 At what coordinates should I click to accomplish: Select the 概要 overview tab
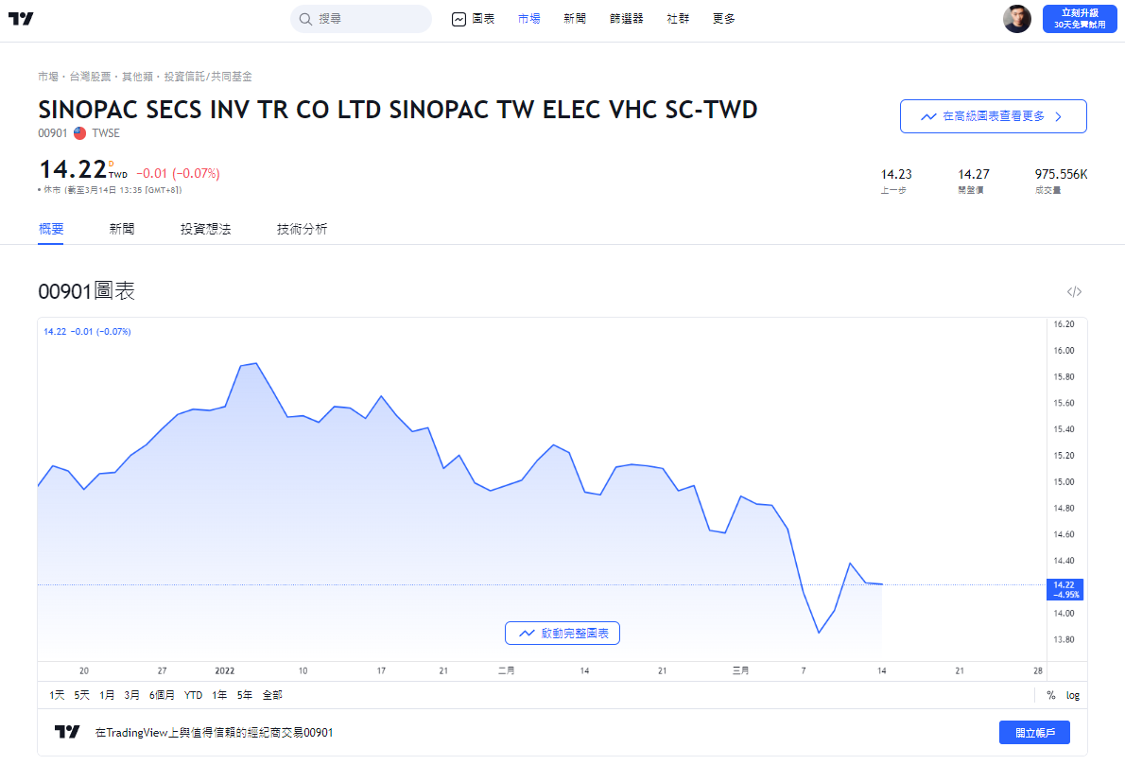(x=51, y=229)
